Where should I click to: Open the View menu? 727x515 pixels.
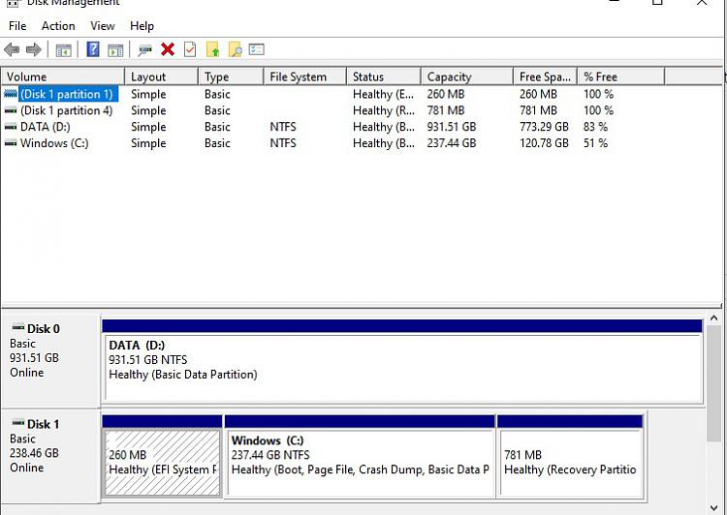click(103, 26)
